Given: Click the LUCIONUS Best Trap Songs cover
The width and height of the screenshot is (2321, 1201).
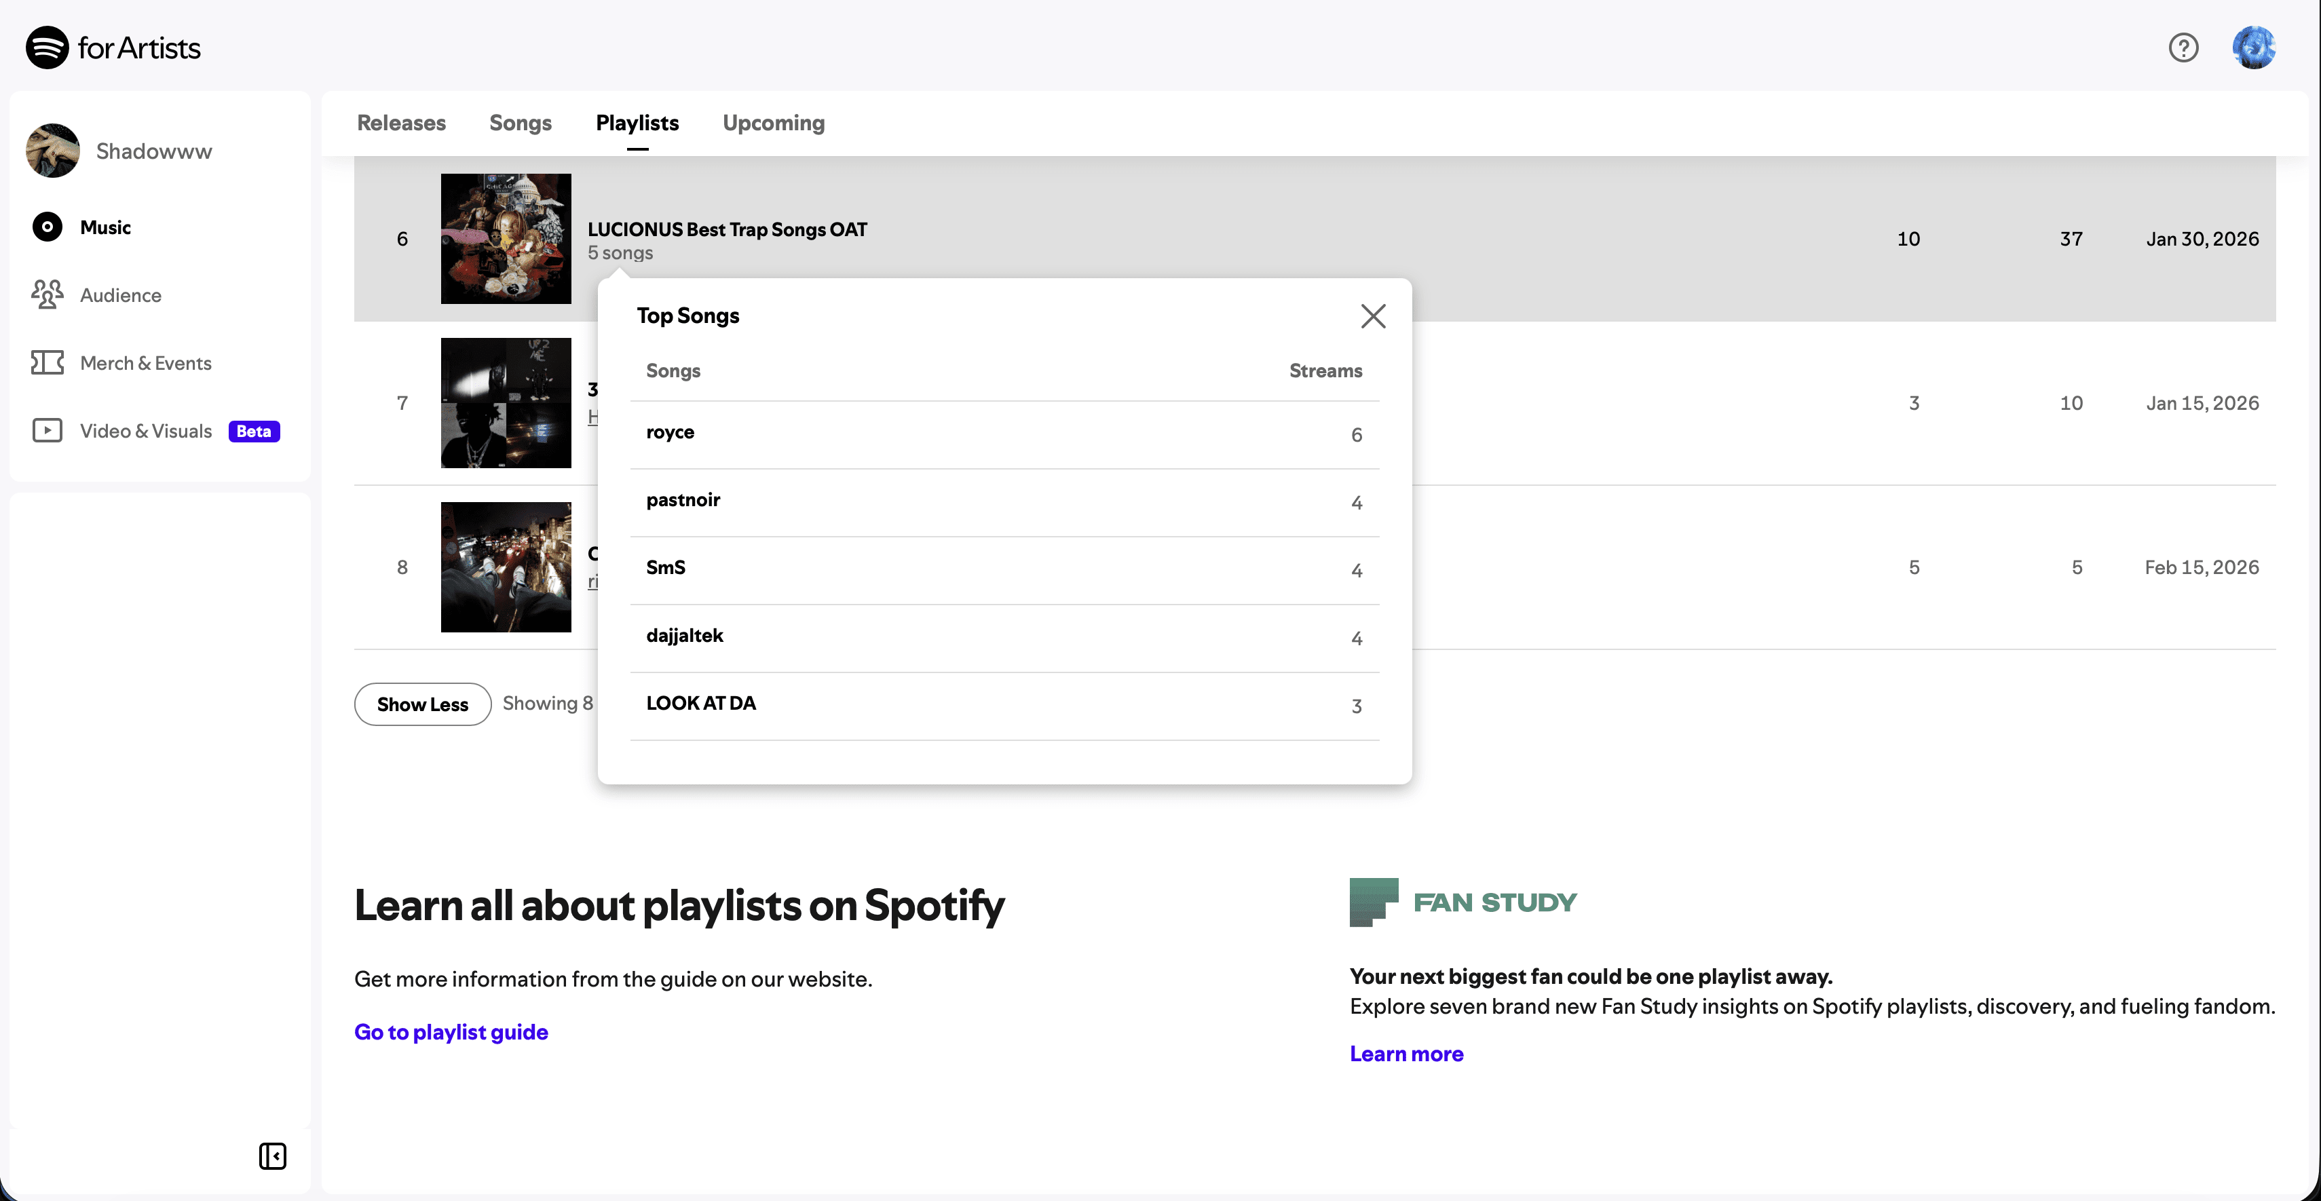Looking at the screenshot, I should click(506, 239).
